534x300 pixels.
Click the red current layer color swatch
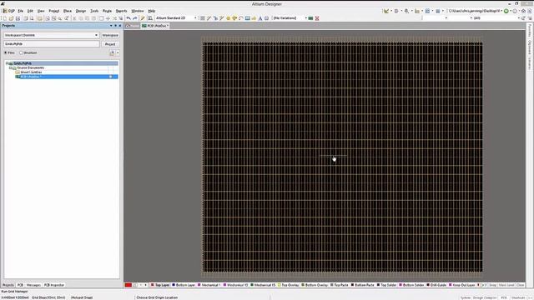pos(128,285)
